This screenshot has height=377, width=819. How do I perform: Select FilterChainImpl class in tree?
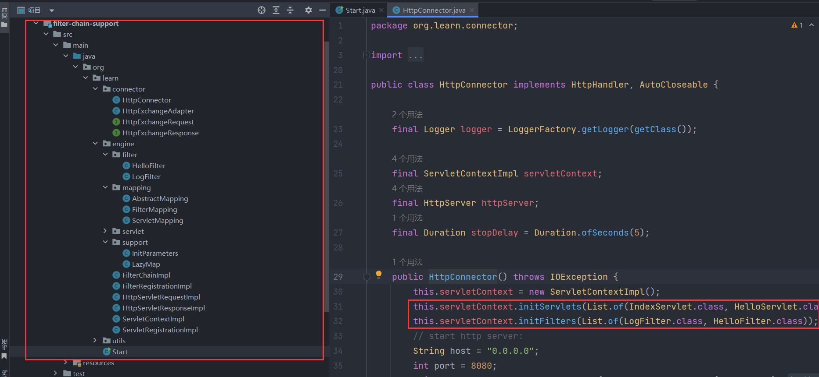tap(146, 275)
